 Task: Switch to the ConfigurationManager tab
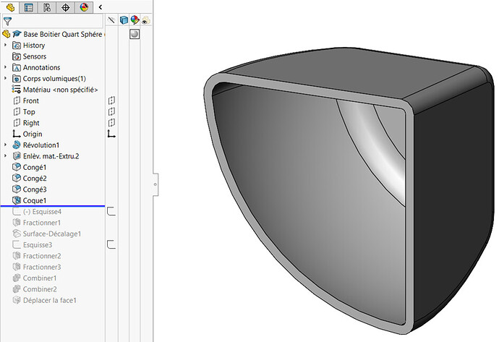(x=47, y=7)
